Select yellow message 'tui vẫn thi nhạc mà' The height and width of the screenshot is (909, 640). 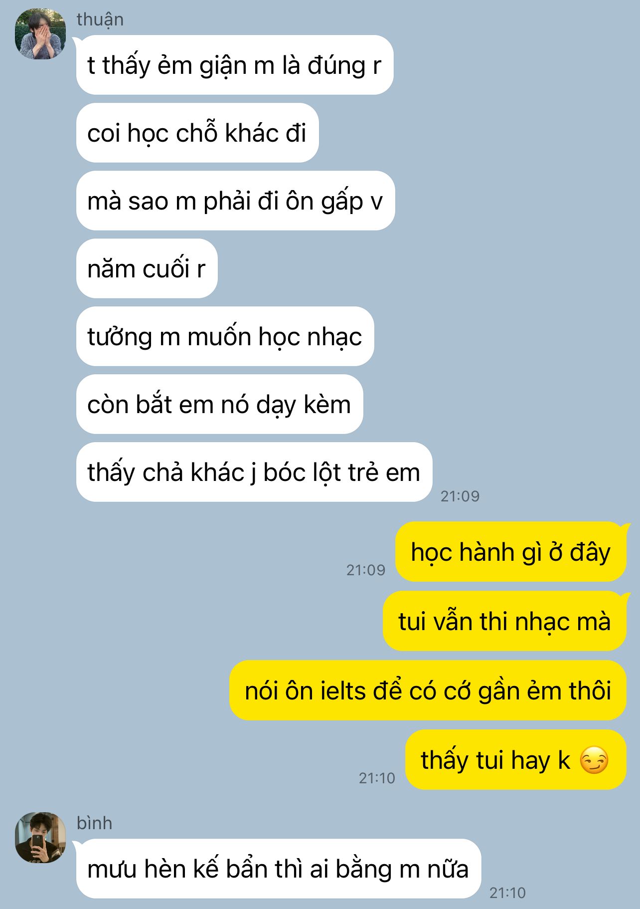504,621
